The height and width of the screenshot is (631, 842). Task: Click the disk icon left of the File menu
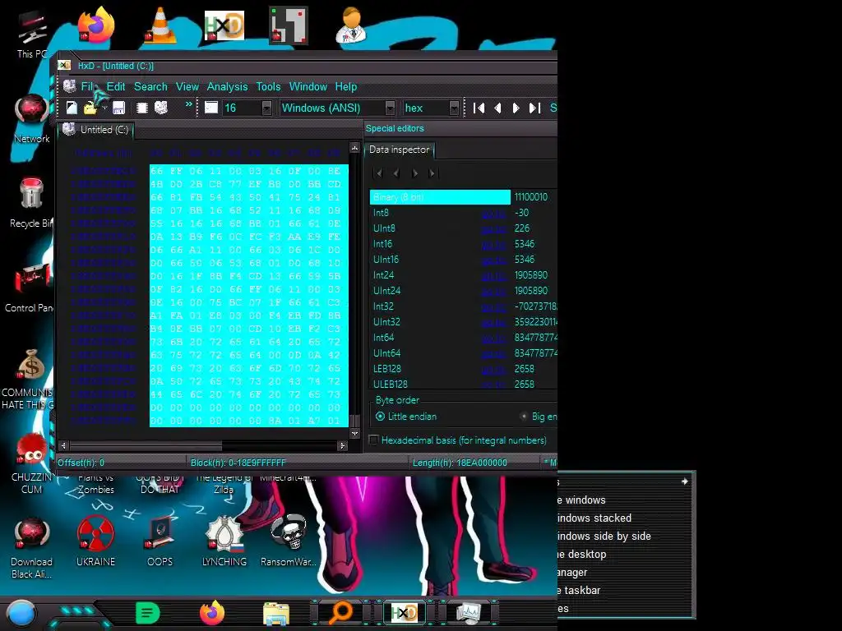pos(70,86)
